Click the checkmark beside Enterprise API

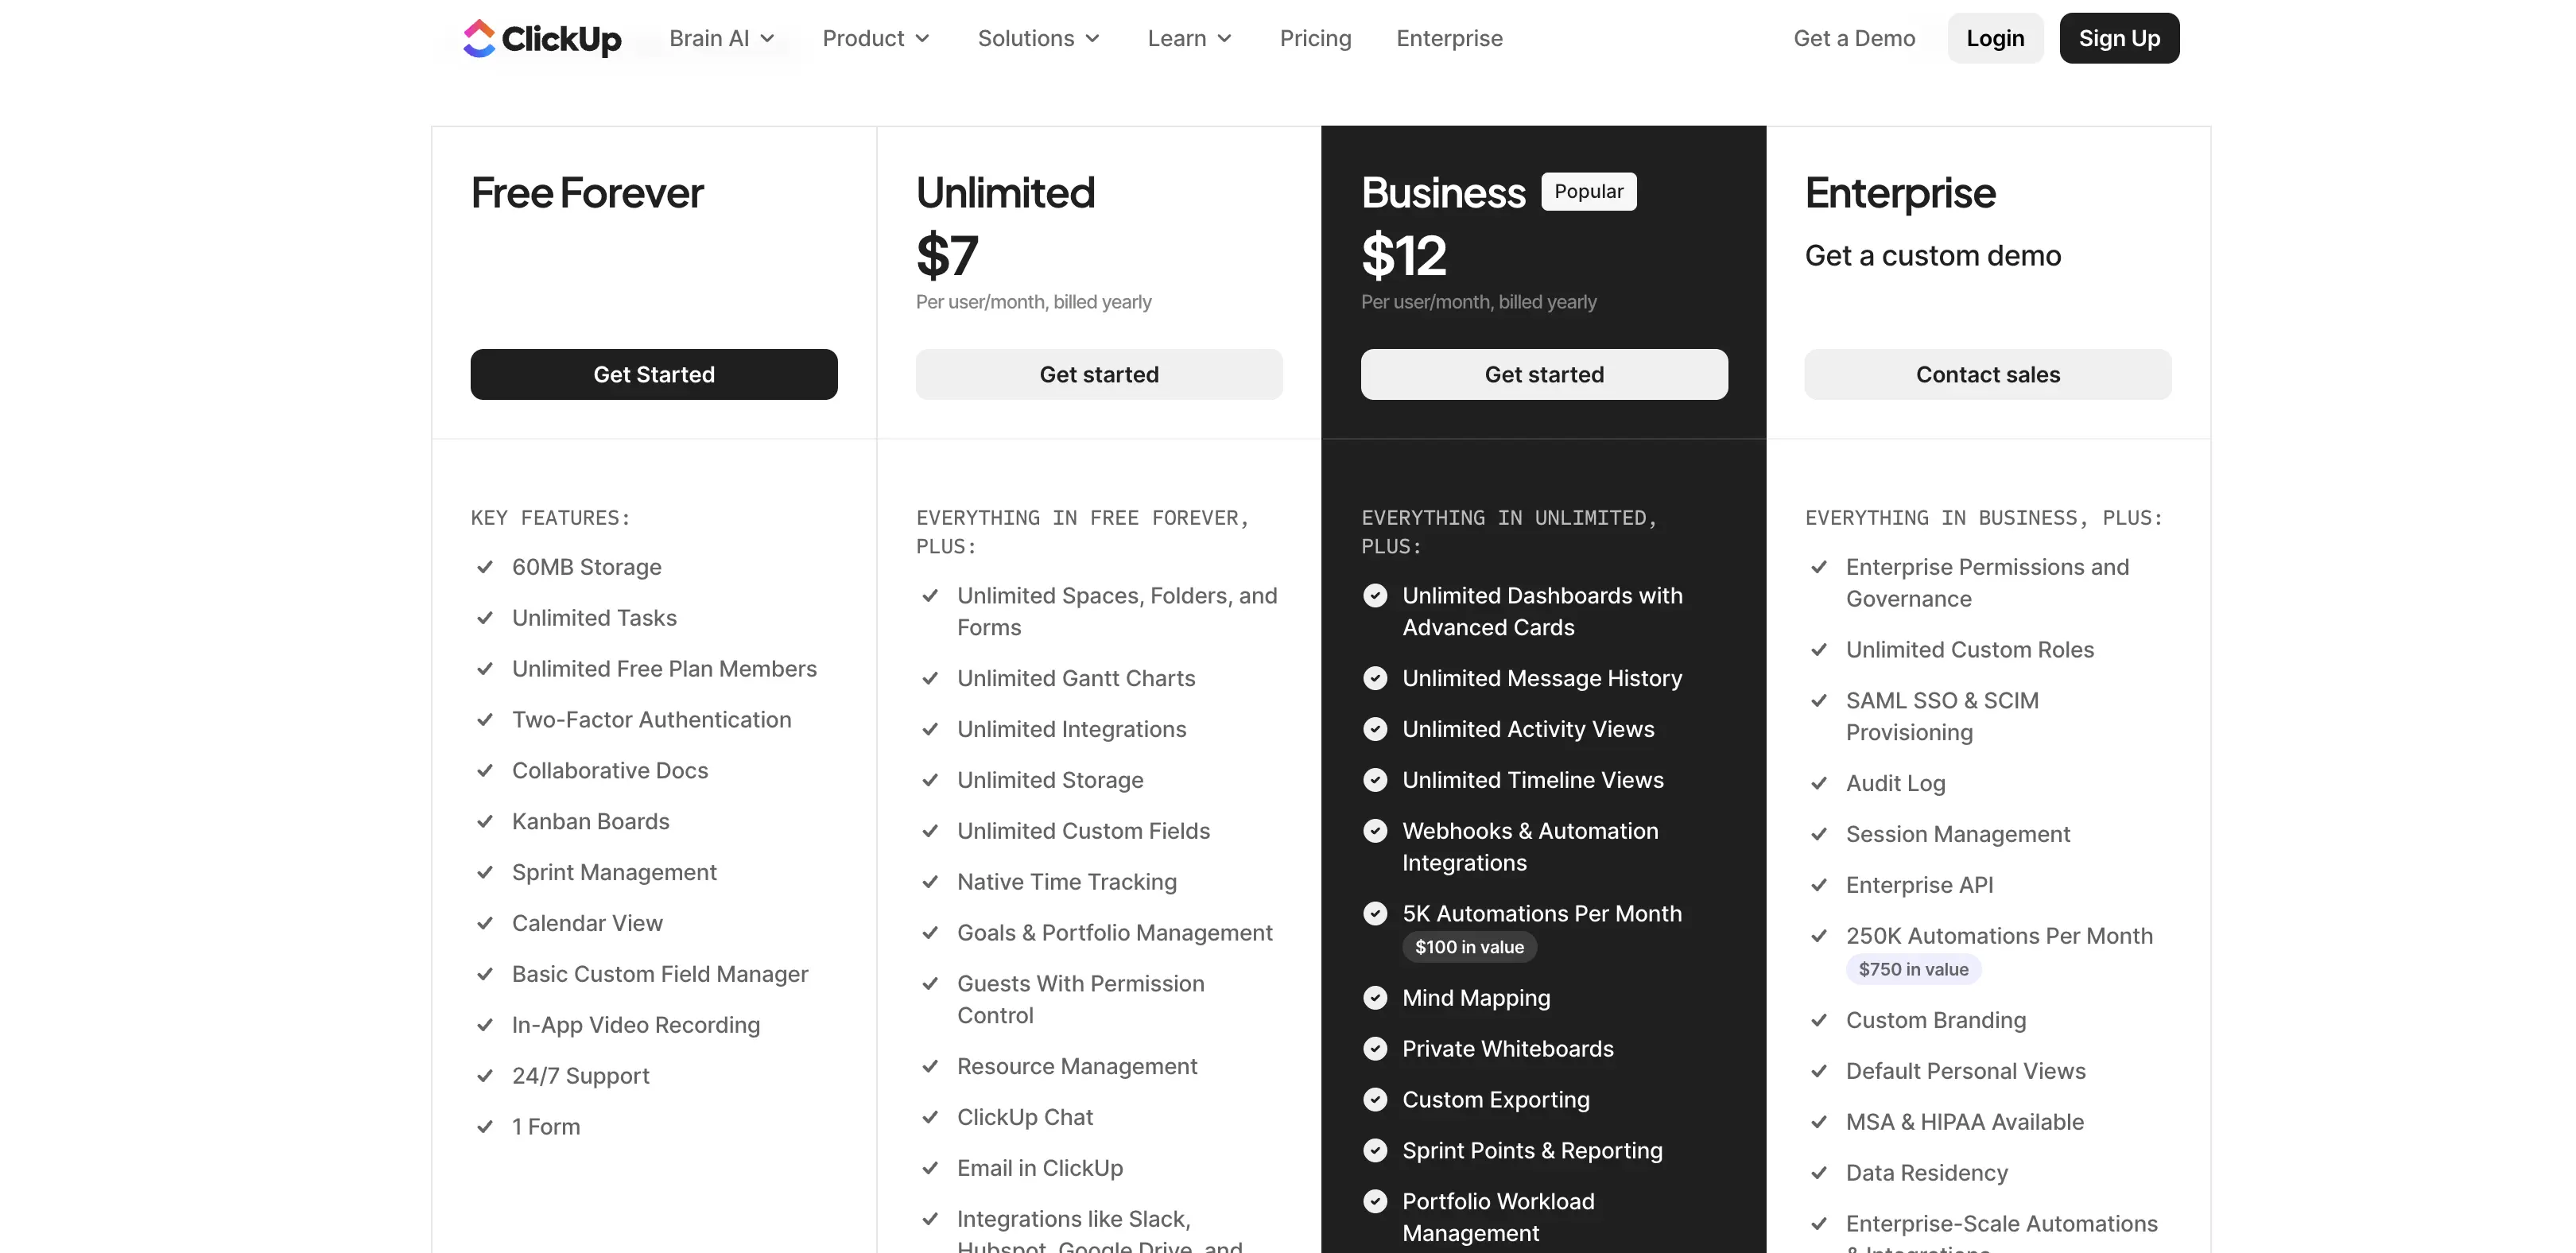[1819, 885]
